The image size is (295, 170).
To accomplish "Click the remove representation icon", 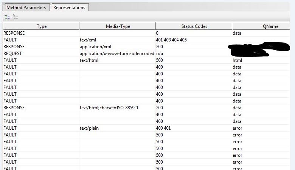I will click(15, 16).
